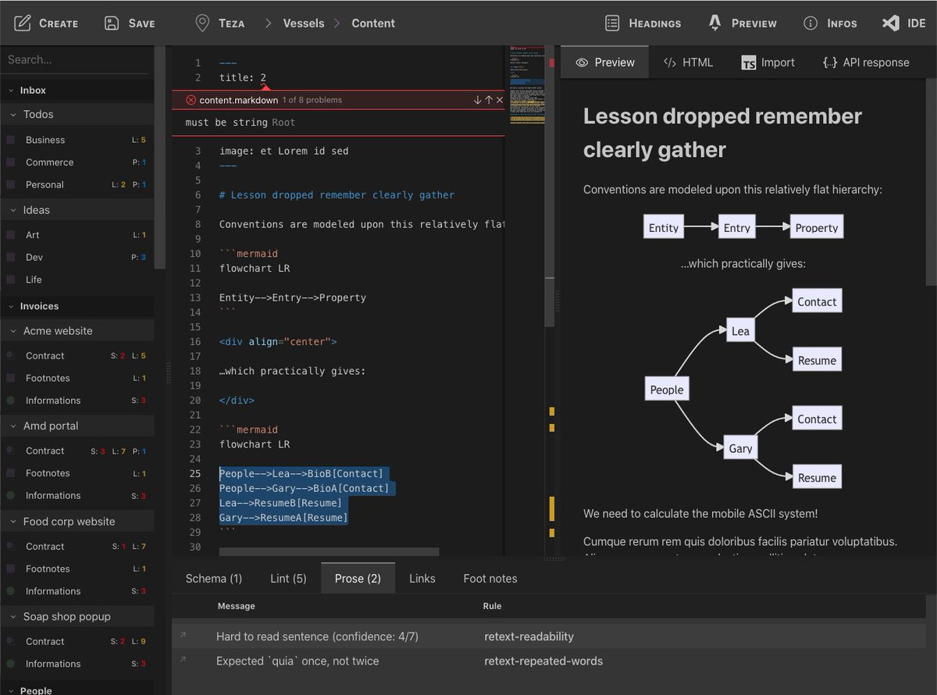The height and width of the screenshot is (695, 937).
Task: Click the curly braces icon on API response
Action: tap(830, 62)
